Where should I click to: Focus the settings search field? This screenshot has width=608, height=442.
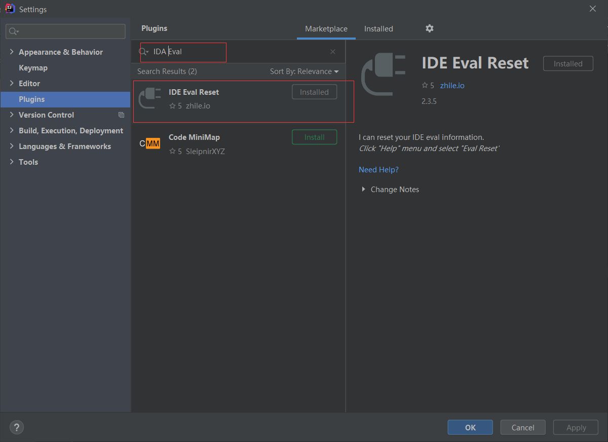coord(65,31)
